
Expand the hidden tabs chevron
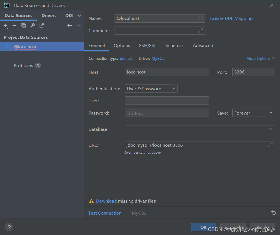pyautogui.click(x=79, y=16)
